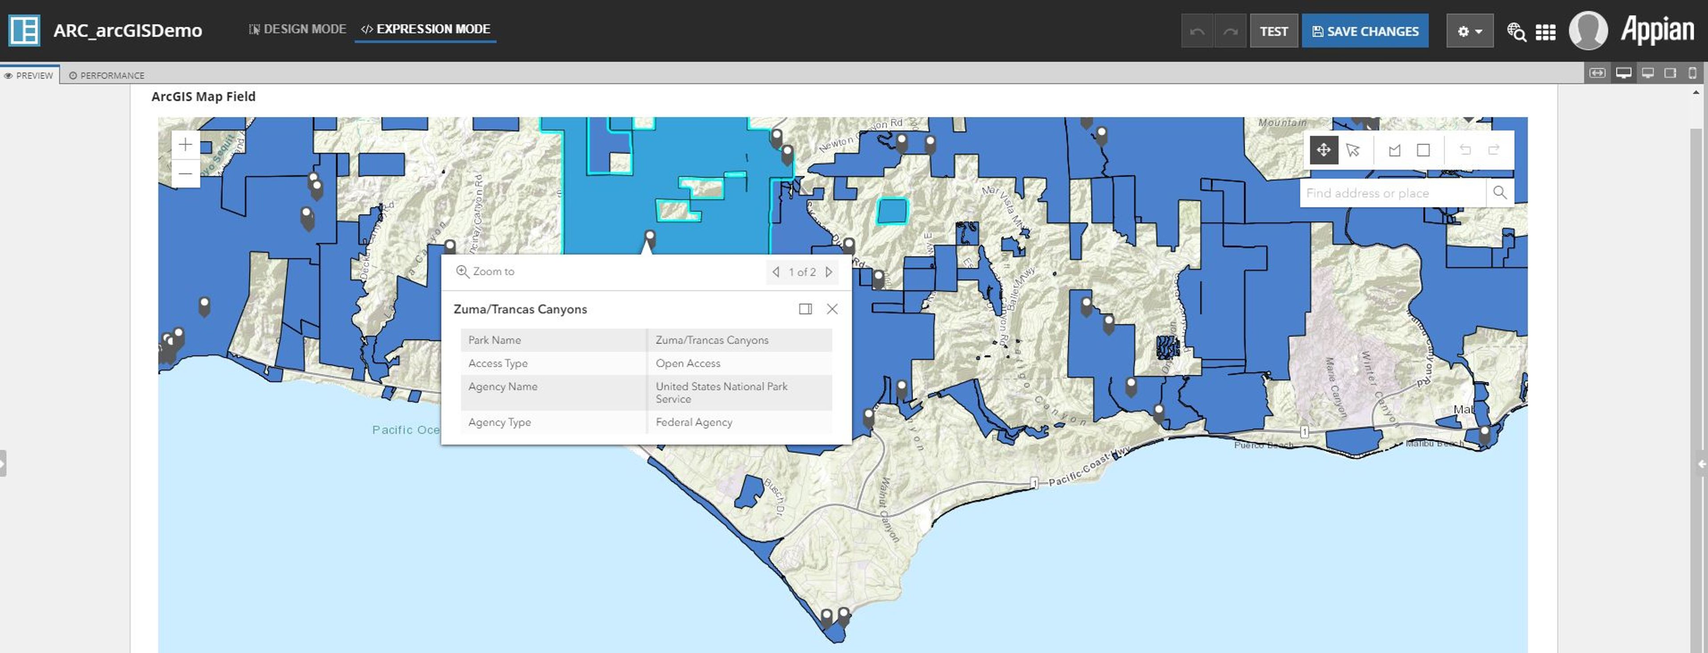Open the user profile avatar
The image size is (1708, 653).
pos(1588,31)
